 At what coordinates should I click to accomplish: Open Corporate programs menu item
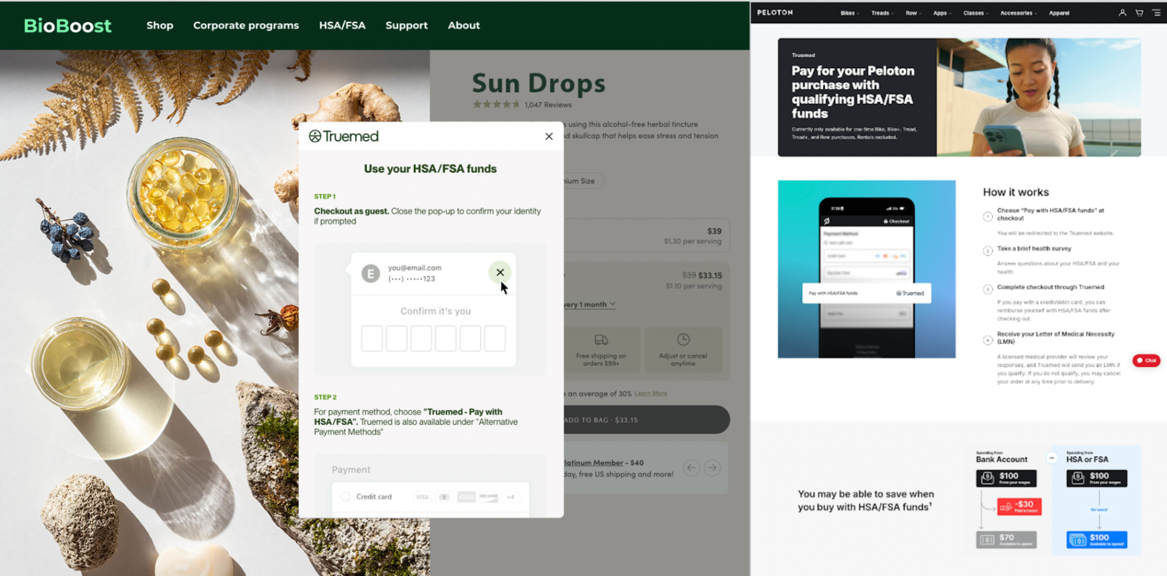click(x=246, y=26)
